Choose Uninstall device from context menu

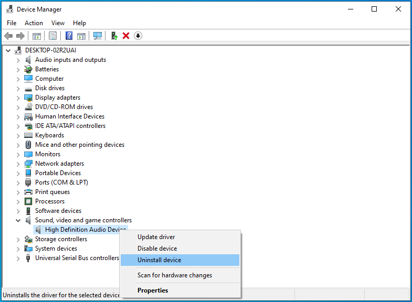pos(159,260)
